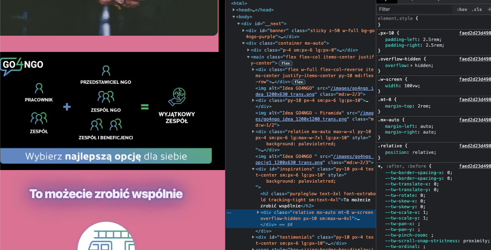Expand the div id testimonials node
Screen dimensions: 491x250
tap(253, 237)
